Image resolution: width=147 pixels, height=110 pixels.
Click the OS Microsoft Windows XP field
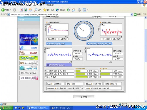(x=103, y=88)
